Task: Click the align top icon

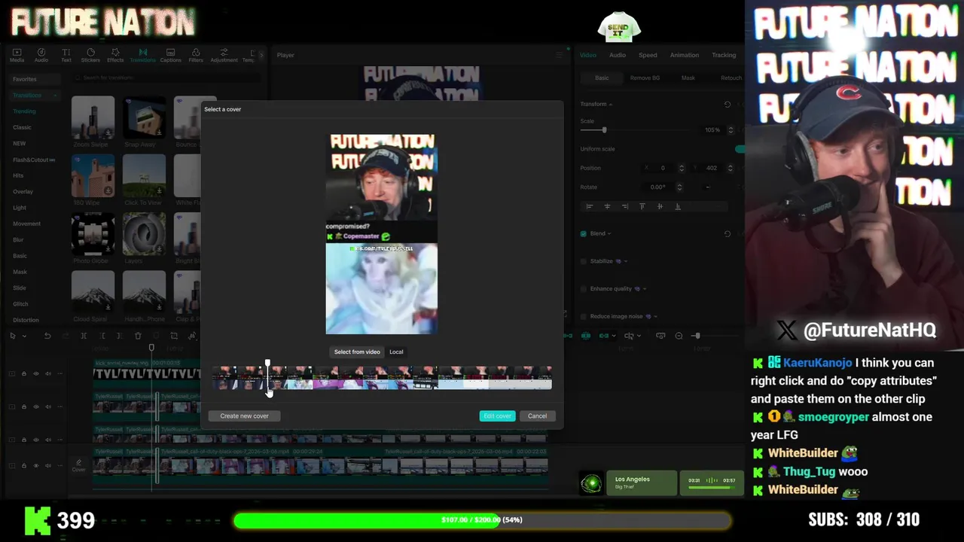Action: point(642,206)
